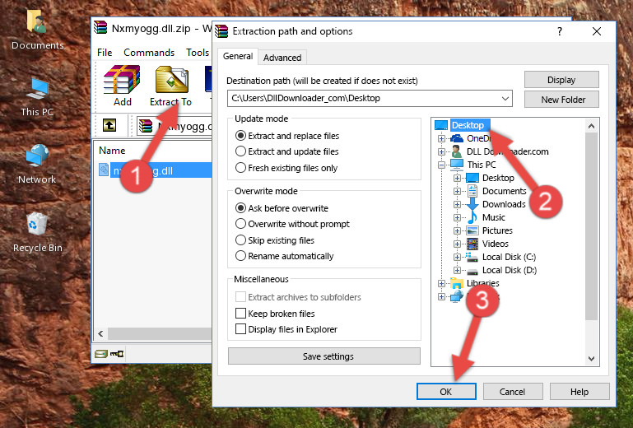Switch to the General tab
The image size is (633, 428).
tap(238, 56)
